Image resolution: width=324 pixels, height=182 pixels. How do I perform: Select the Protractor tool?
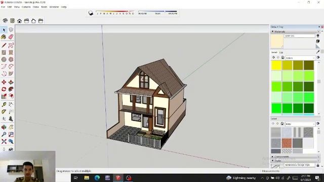click(4, 112)
